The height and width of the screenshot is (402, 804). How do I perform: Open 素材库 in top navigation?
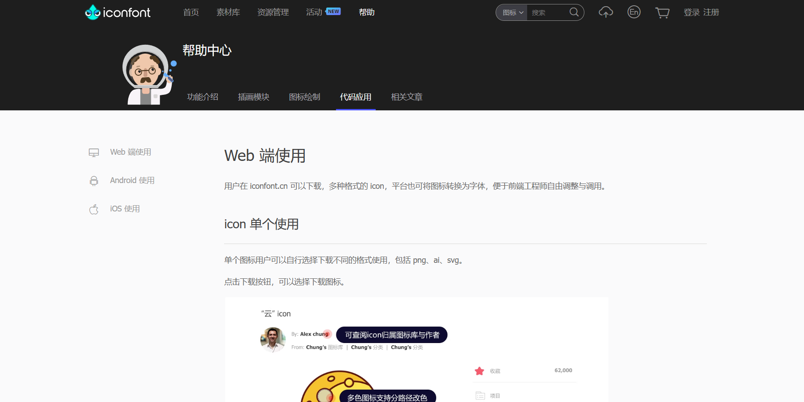coord(228,12)
